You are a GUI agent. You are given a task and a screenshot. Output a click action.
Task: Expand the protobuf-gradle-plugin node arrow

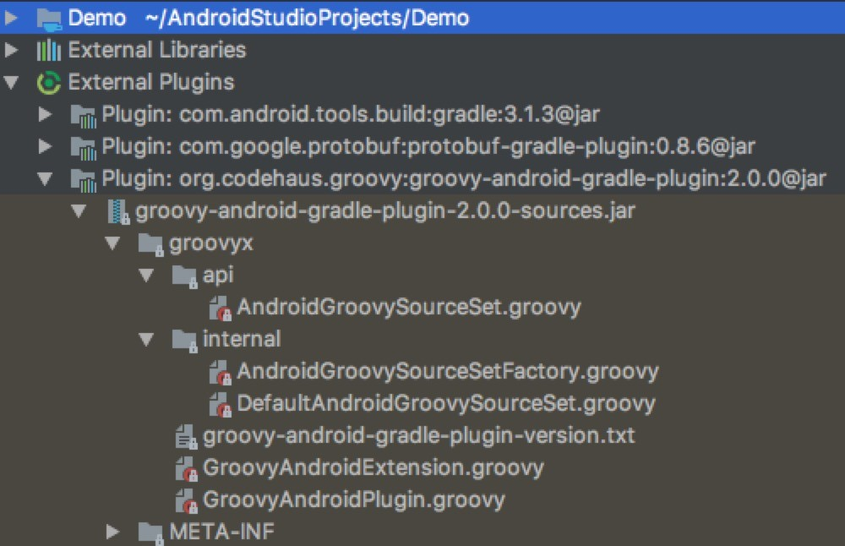45,146
